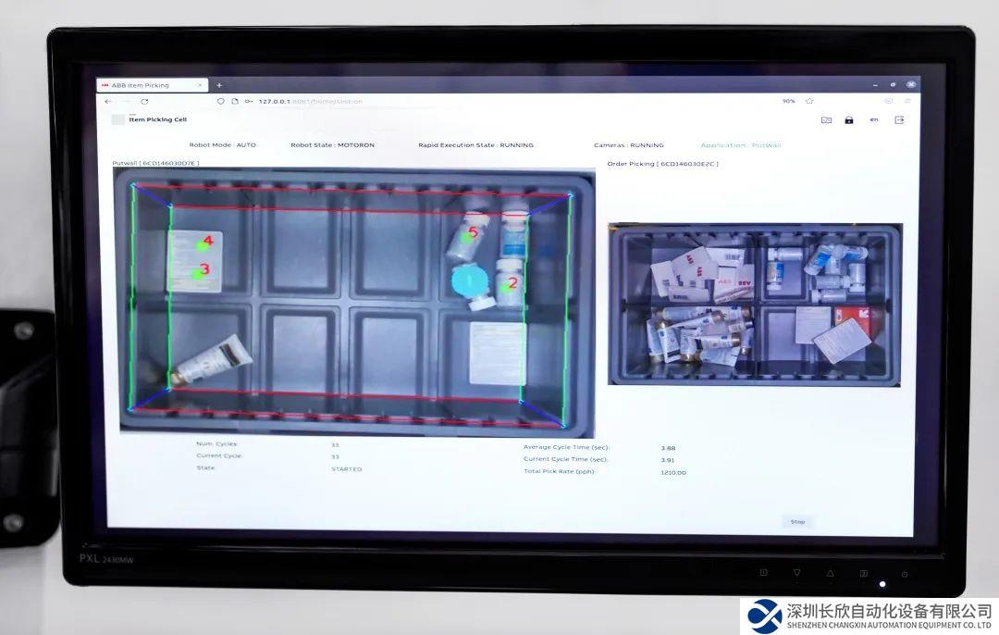The width and height of the screenshot is (999, 635).
Task: Click the logout icon at top right
Action: (x=898, y=120)
